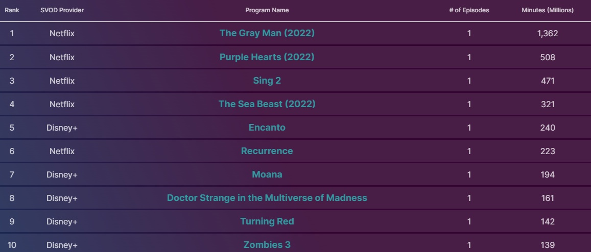The width and height of the screenshot is (591, 252).
Task: Click the # of Episodes header
Action: [469, 10]
